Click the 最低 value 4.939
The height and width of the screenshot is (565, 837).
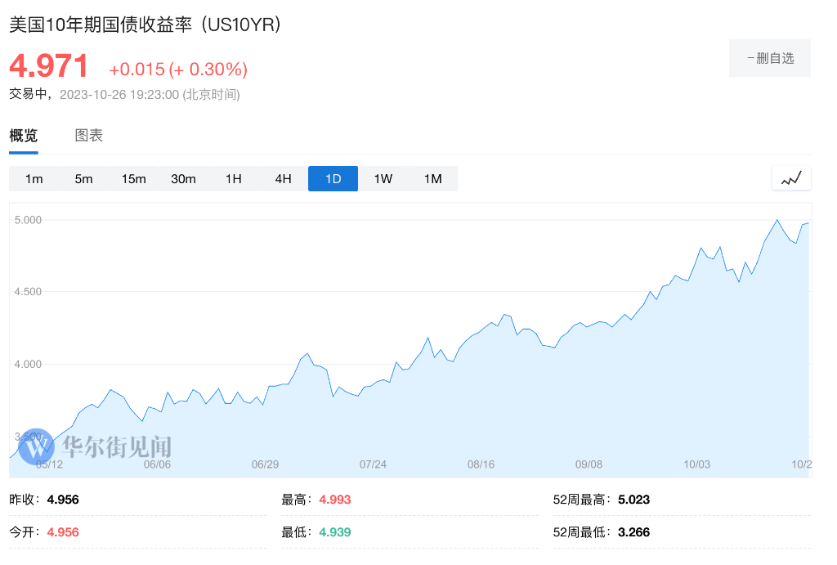tap(334, 532)
